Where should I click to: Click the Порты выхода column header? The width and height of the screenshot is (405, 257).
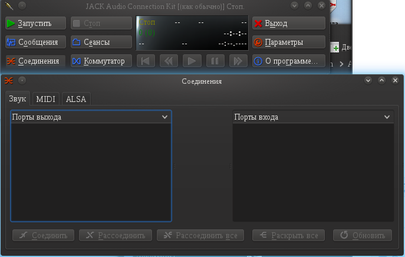[x=91, y=117]
